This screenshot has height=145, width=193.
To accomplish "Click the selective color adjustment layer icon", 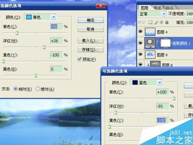I will click(150, 43).
